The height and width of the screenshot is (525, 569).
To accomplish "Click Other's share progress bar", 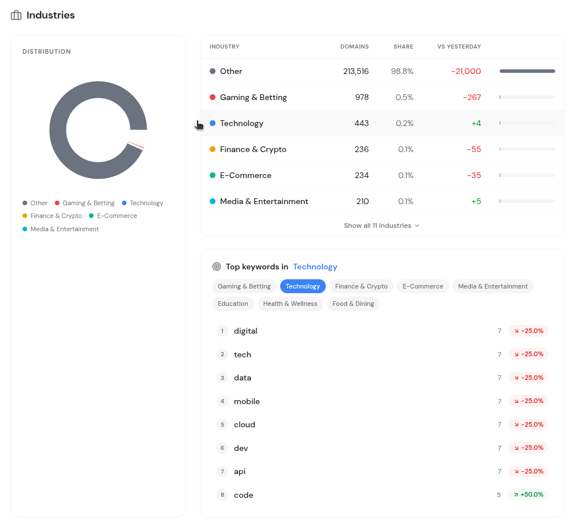I will 527,71.
